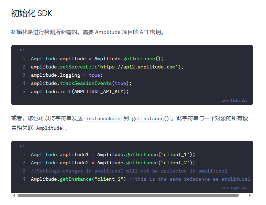Click the comment //Settings changes in amplitude1
This screenshot has width=266, height=205.
(129, 171)
